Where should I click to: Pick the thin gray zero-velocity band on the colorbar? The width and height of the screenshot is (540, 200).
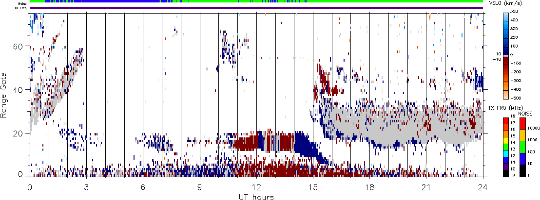pyautogui.click(x=506, y=55)
